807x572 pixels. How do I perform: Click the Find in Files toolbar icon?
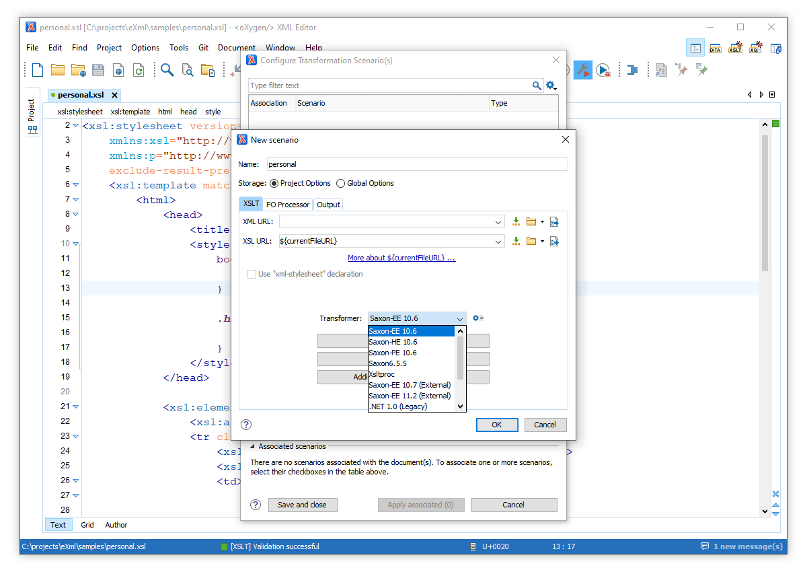[188, 69]
